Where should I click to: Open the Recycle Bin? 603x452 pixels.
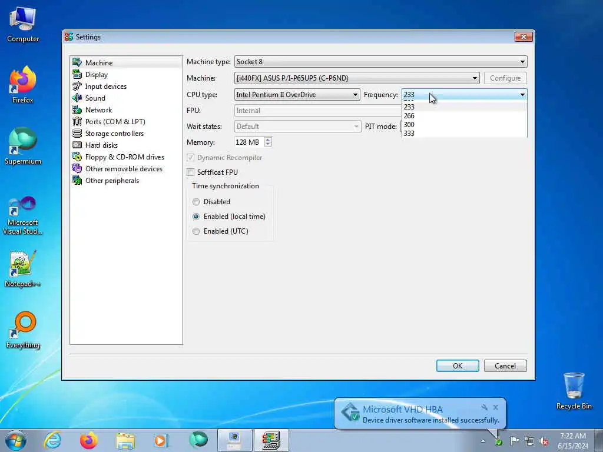(x=574, y=391)
